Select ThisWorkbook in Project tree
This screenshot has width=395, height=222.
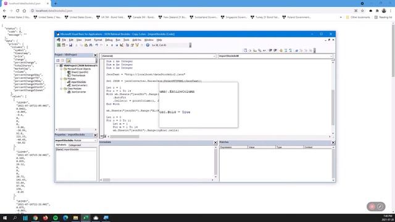point(77,75)
